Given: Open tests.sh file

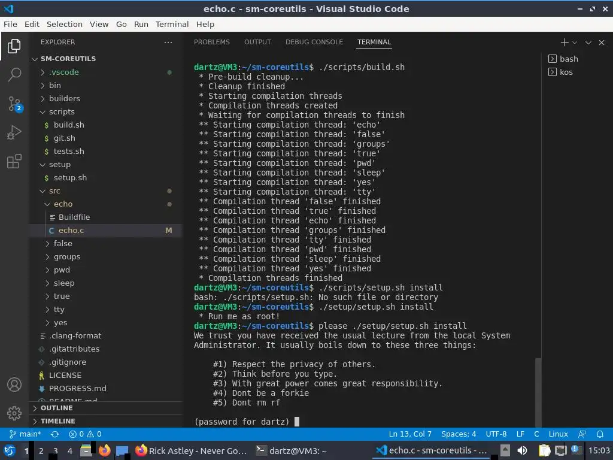Looking at the screenshot, I should point(105,152).
